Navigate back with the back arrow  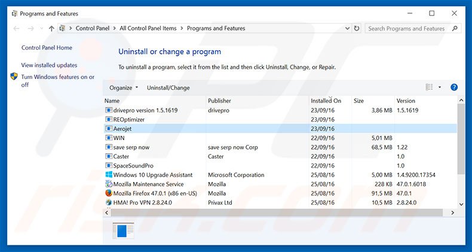pos(16,28)
